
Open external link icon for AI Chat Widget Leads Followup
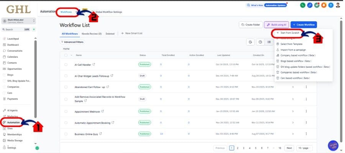(x=112, y=76)
